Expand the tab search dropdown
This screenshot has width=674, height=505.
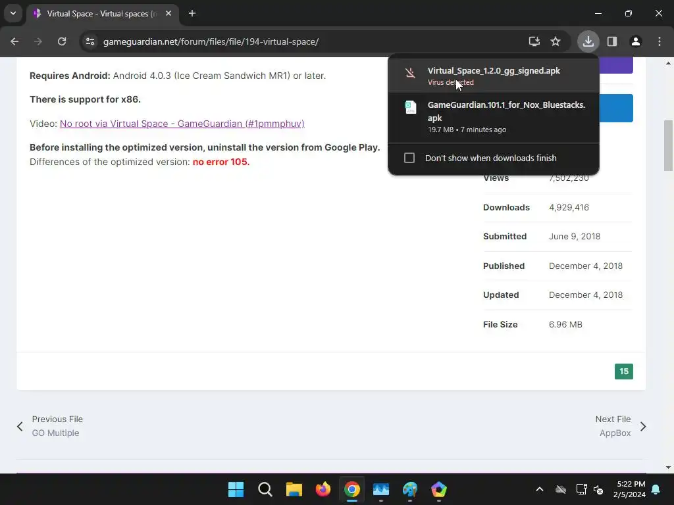[x=13, y=13]
